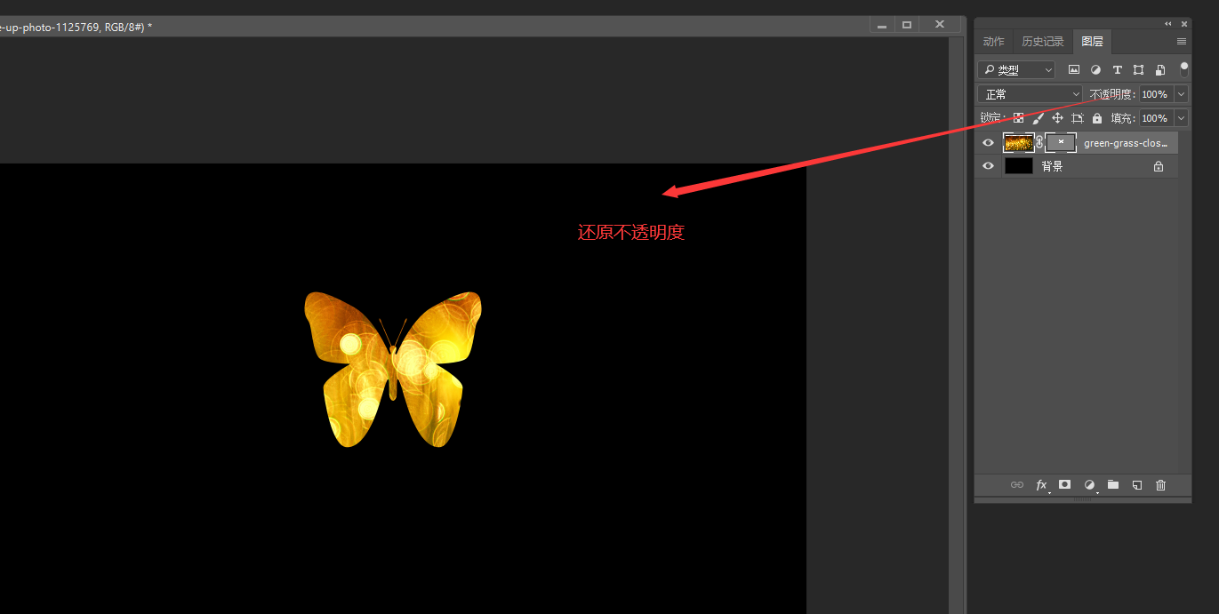Open the fx layer style menu
This screenshot has height=614, width=1219.
point(1041,485)
